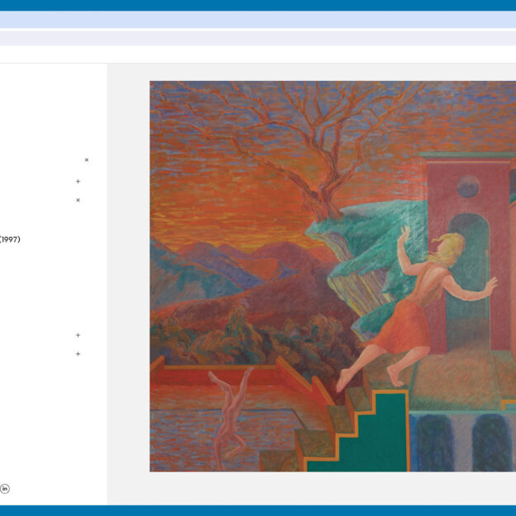
Task: Click the diving figure above the water
Action: point(227,413)
